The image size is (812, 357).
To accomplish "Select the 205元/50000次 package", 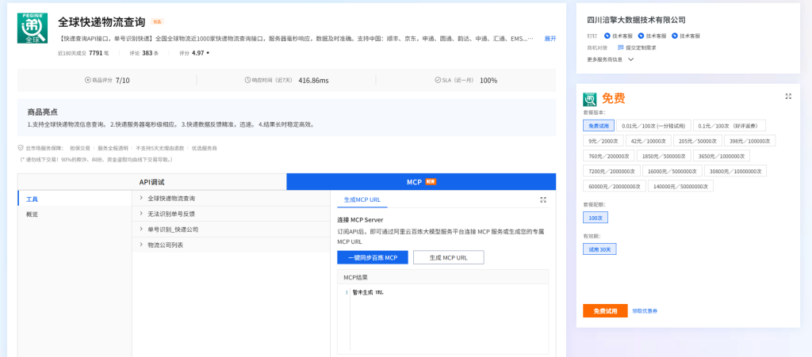I will click(x=696, y=141).
